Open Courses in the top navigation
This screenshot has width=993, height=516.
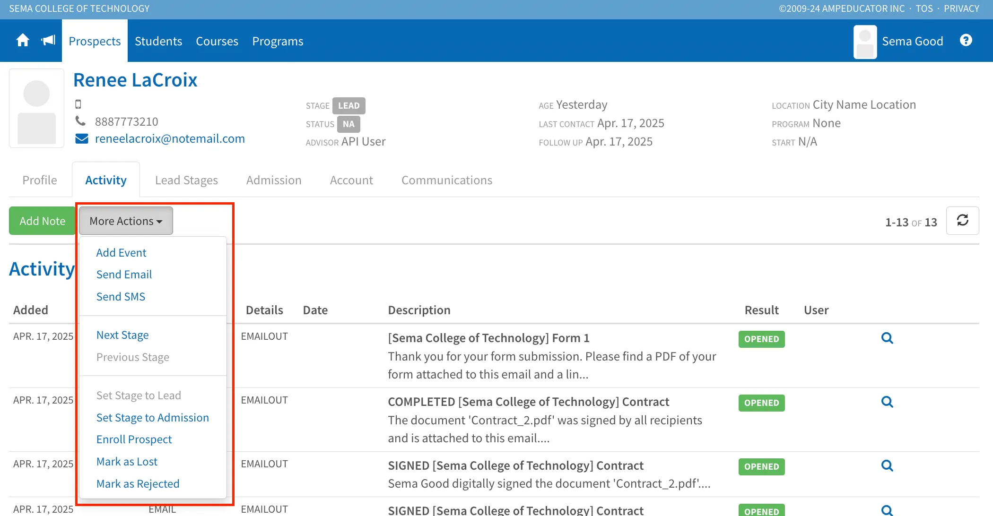click(217, 41)
